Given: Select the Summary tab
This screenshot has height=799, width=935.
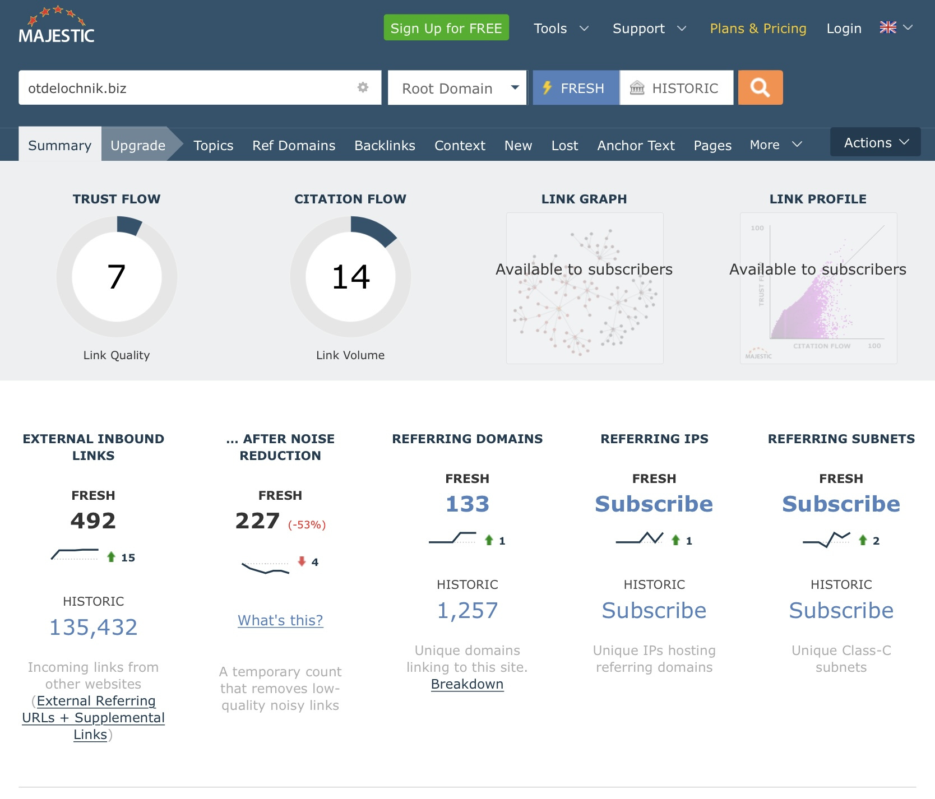Looking at the screenshot, I should 60,145.
